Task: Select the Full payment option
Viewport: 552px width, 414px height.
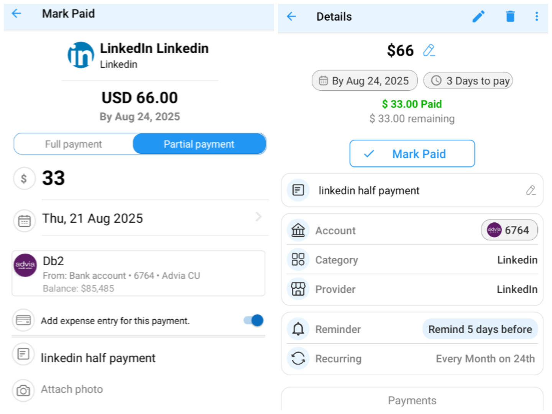Action: [x=74, y=144]
